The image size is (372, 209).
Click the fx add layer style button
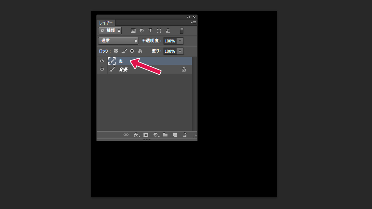pos(136,135)
